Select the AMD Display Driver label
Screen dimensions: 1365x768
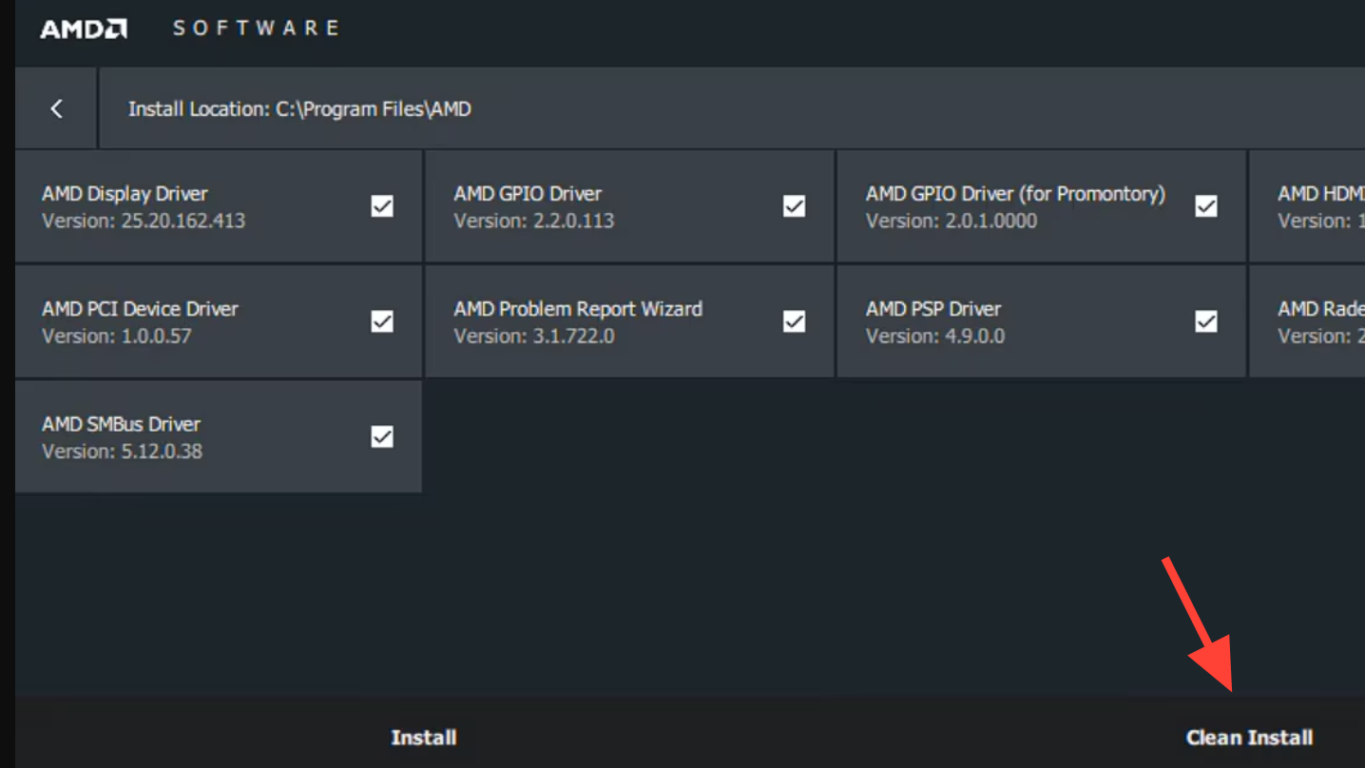(125, 194)
